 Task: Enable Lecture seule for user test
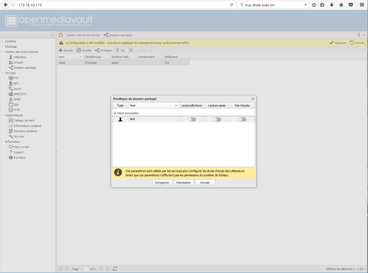pyautogui.click(x=217, y=119)
